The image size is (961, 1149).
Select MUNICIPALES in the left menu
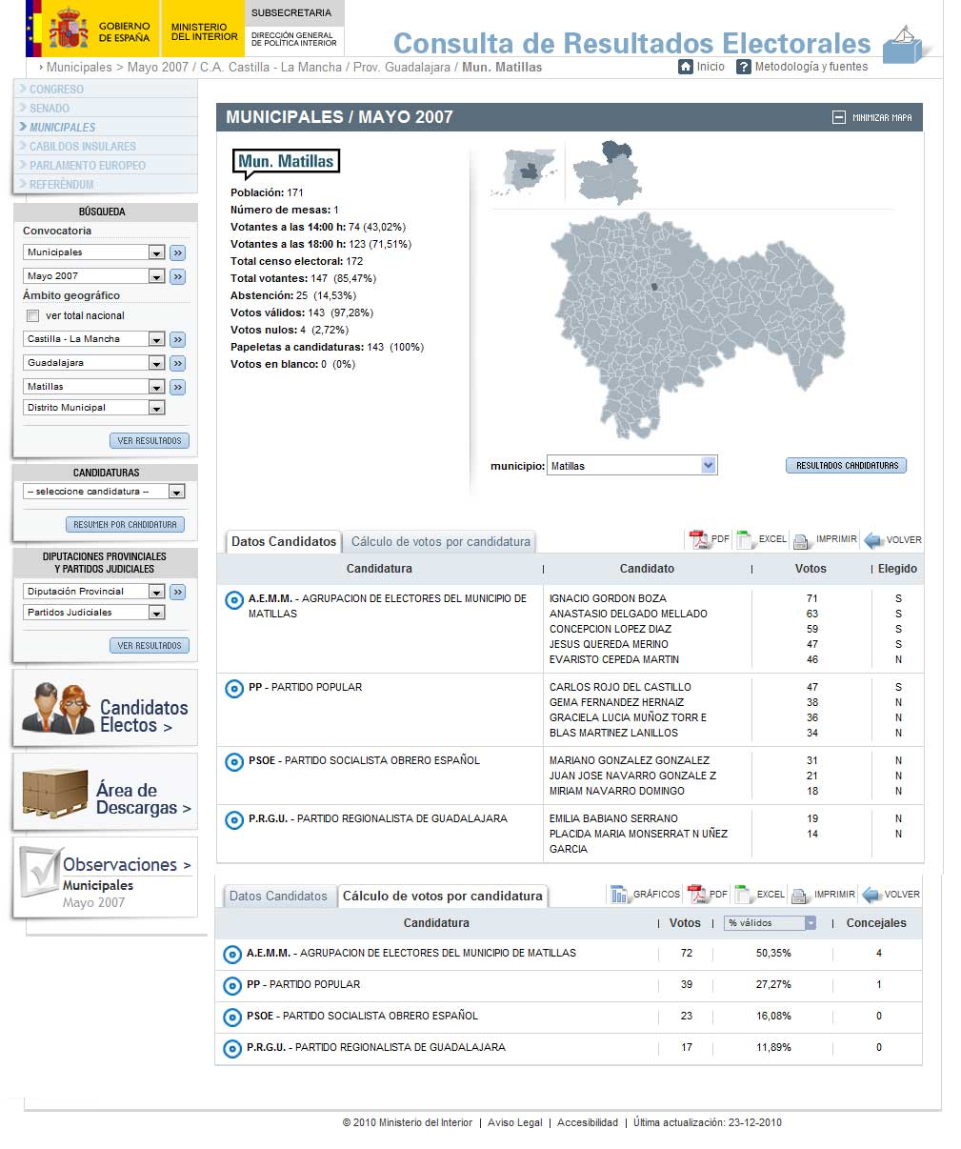62,127
